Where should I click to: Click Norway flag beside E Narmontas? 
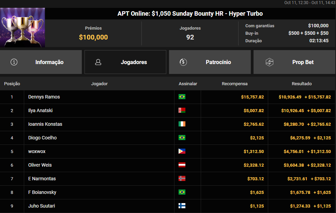coord(182,179)
